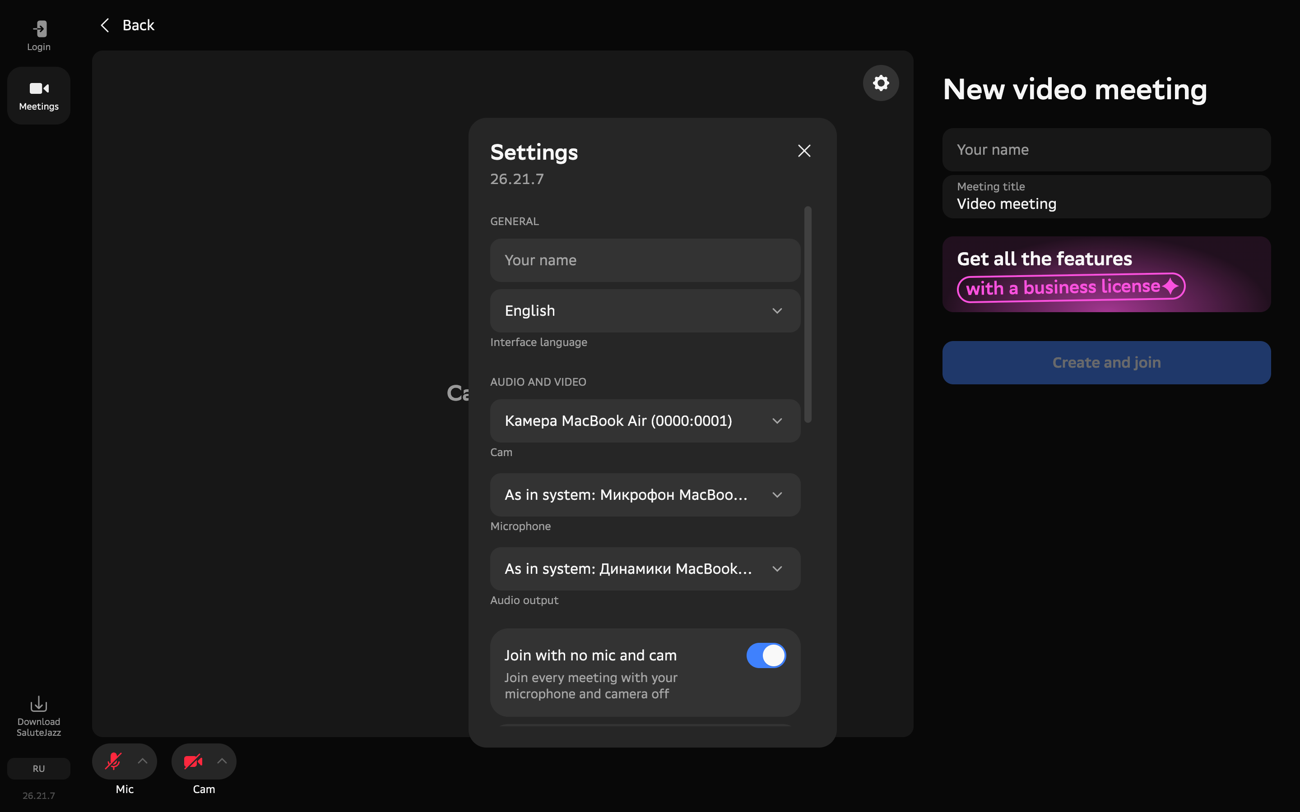Click the GENERAL section header

[514, 221]
